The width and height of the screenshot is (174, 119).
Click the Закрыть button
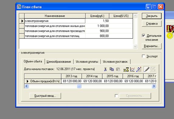coord(151,16)
